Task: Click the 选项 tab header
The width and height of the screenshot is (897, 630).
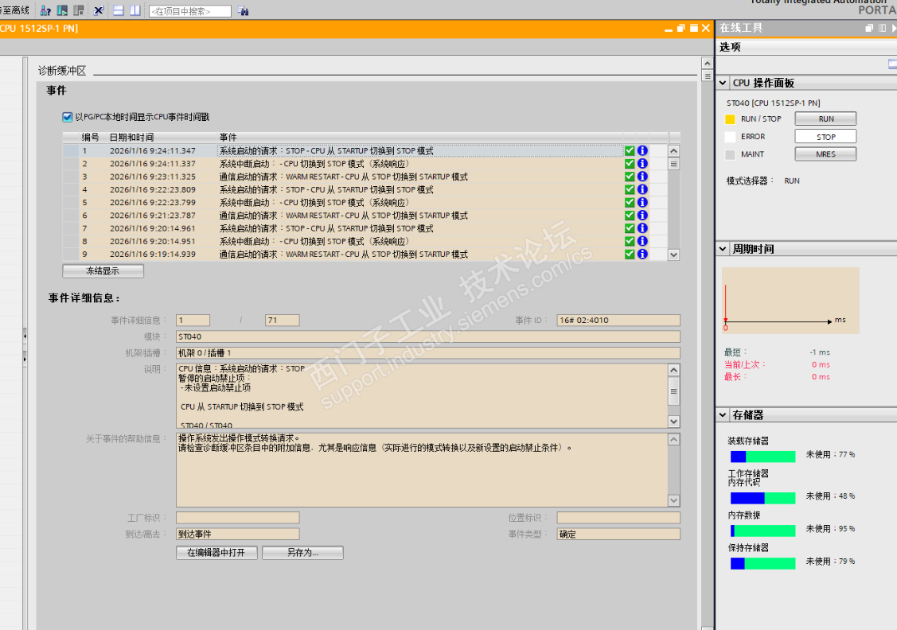Action: 730,47
